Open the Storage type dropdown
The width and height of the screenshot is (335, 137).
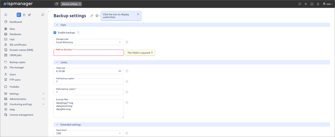[x=88, y=42]
